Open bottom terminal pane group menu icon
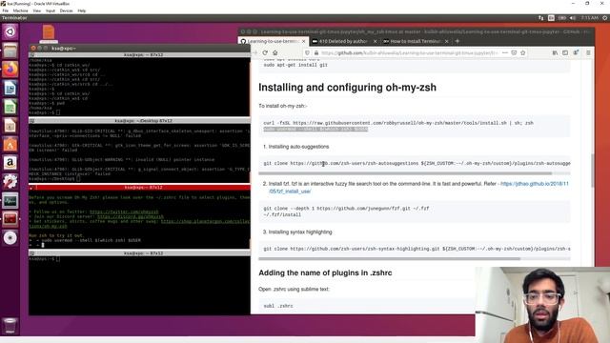The width and height of the screenshot is (610, 343). coord(31,253)
